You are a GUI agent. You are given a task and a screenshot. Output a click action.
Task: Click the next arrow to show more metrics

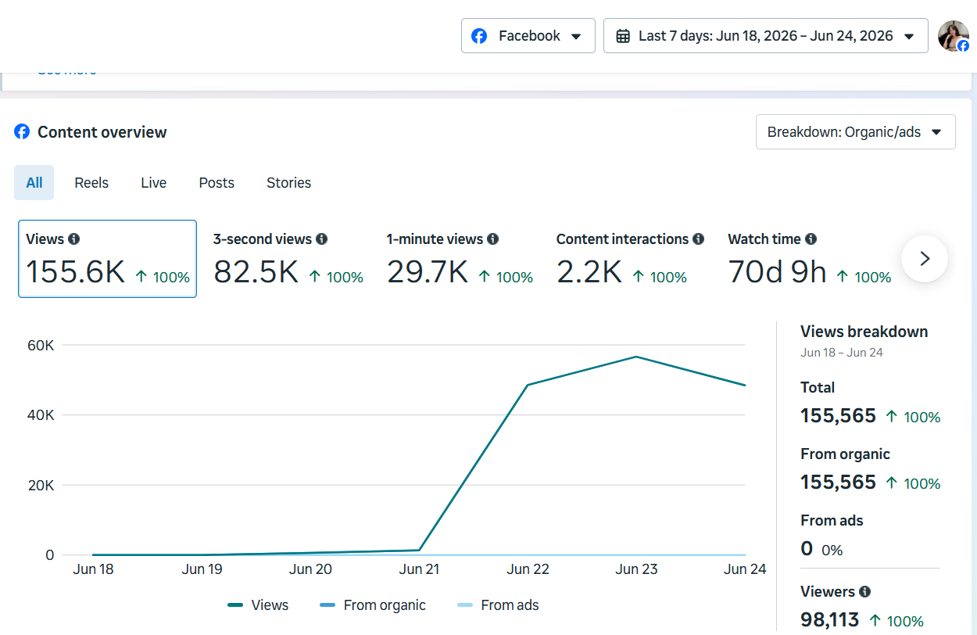[x=925, y=259]
